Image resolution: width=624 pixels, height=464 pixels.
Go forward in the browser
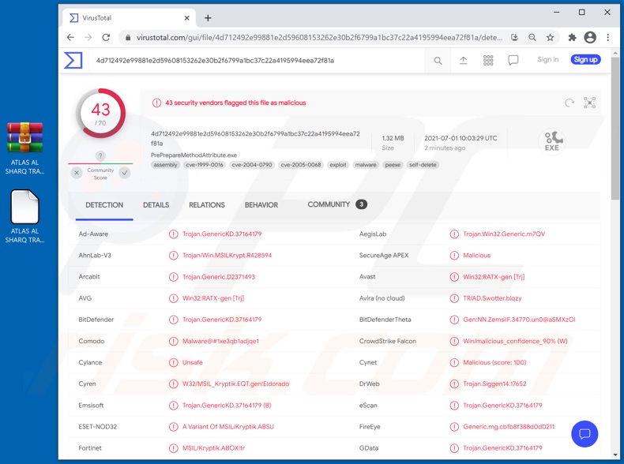click(x=88, y=37)
